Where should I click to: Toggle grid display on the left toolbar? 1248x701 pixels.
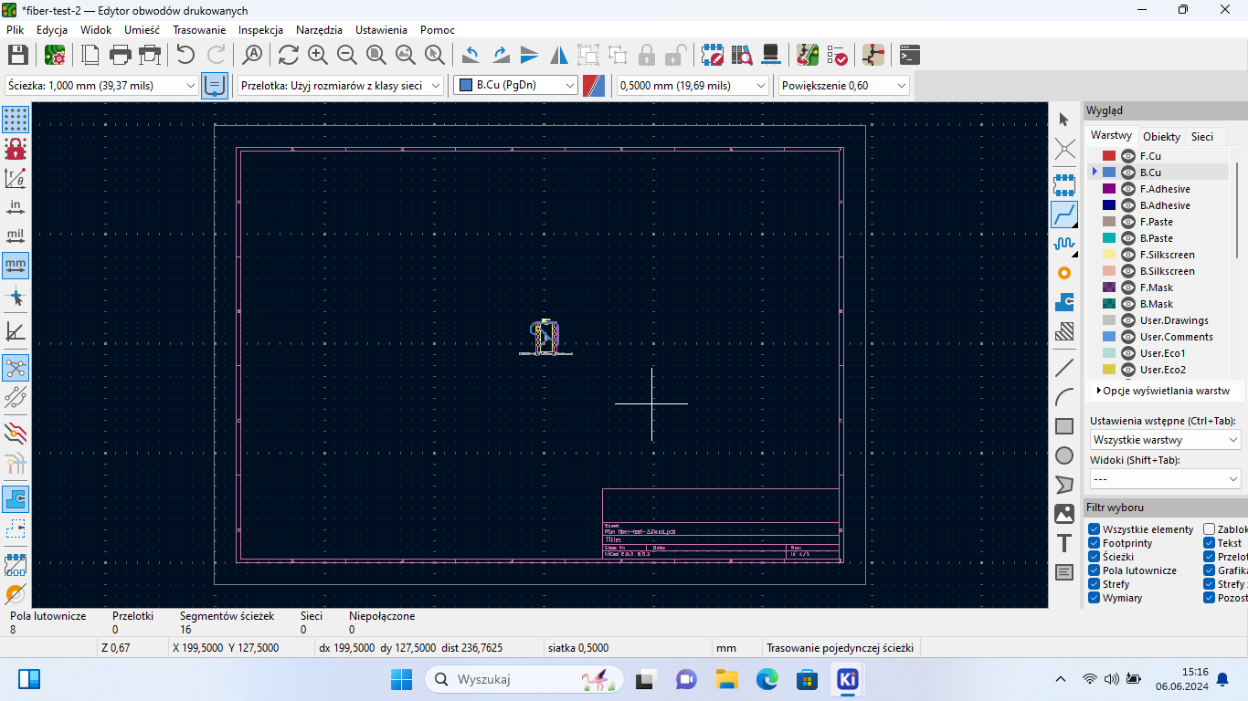pyautogui.click(x=16, y=120)
